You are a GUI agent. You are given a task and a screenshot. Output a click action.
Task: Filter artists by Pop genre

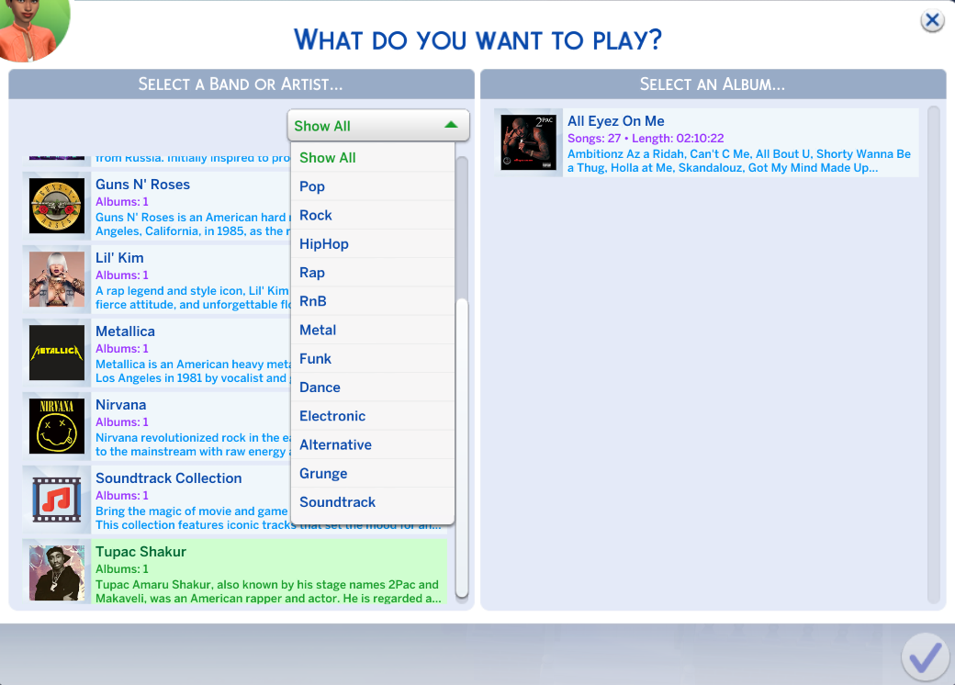pyautogui.click(x=373, y=186)
